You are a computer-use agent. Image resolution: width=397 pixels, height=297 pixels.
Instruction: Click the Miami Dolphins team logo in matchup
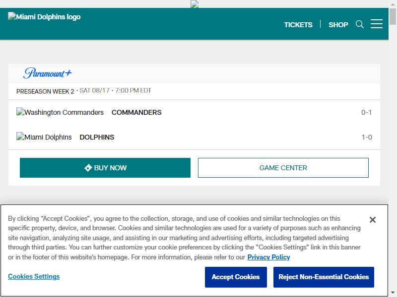(44, 137)
